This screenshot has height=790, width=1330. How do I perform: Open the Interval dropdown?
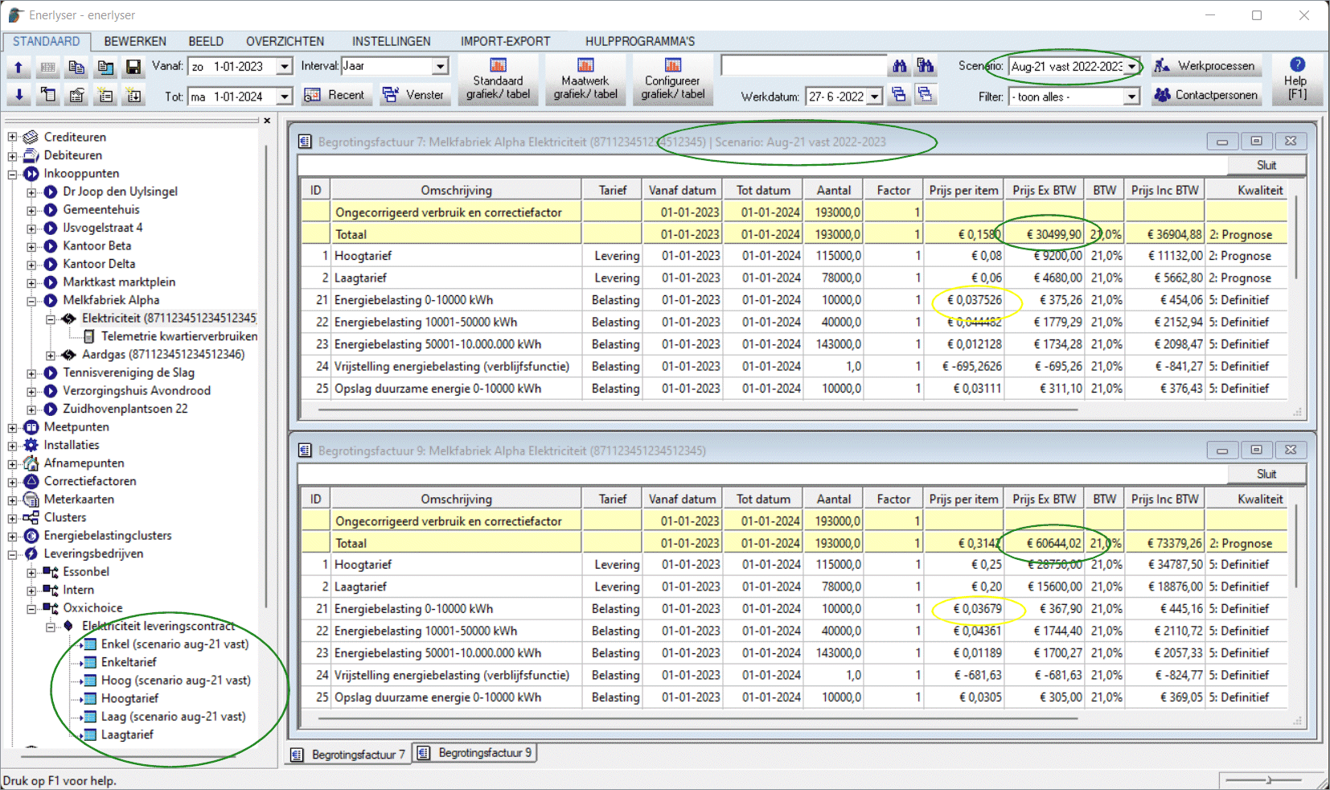tap(441, 67)
